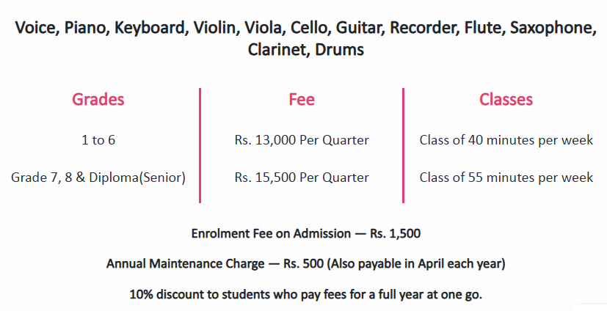Click the word 'Keyboard' in the heading
607x311 pixels.
(x=153, y=29)
